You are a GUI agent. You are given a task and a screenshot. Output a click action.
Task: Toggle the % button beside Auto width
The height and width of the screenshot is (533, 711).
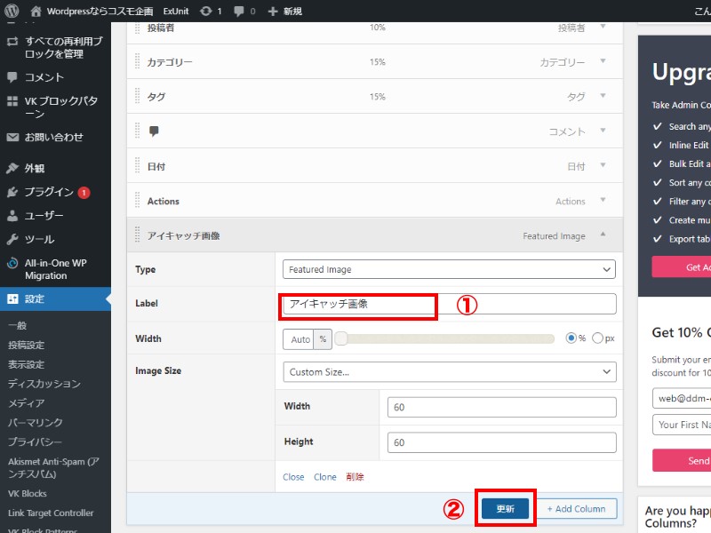323,338
